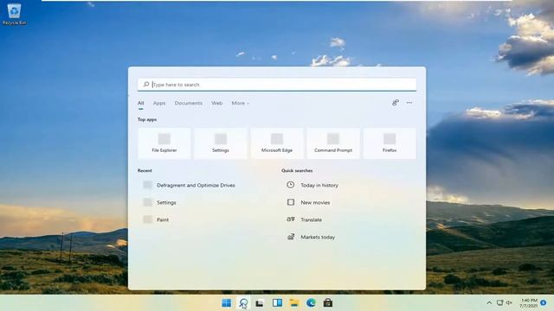Screen dimensions: 554x311
Task: Switch to the Apps search tab
Action: [x=159, y=103]
